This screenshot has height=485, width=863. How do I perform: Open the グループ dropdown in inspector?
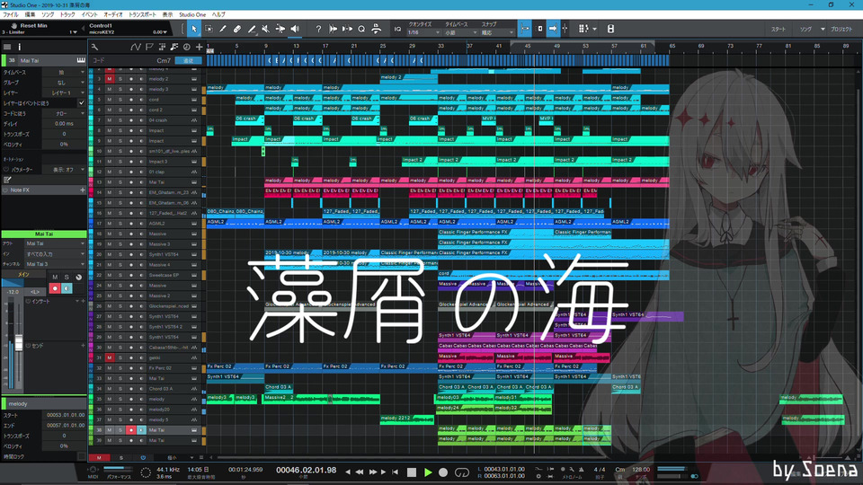point(65,83)
